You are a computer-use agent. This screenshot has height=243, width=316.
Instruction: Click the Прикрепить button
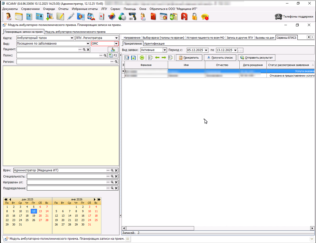(189, 58)
